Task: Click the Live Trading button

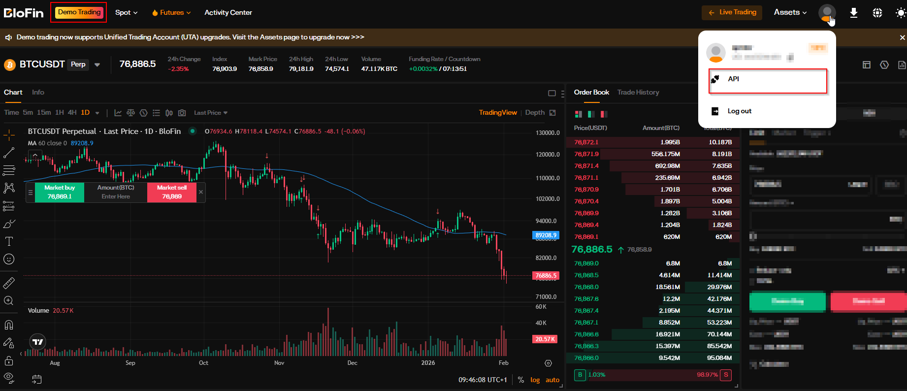Action: pos(732,13)
